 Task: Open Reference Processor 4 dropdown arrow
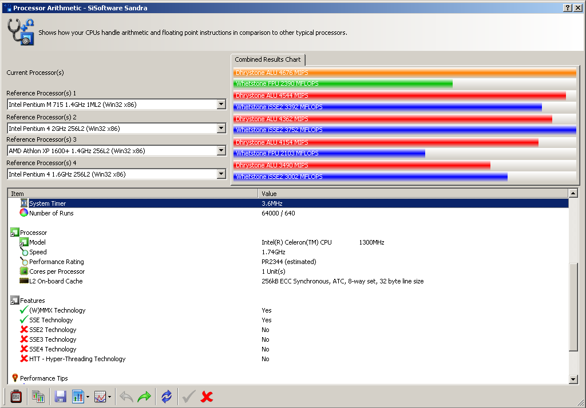pyautogui.click(x=221, y=174)
